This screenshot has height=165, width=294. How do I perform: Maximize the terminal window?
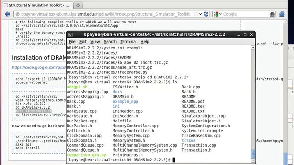[245, 35]
